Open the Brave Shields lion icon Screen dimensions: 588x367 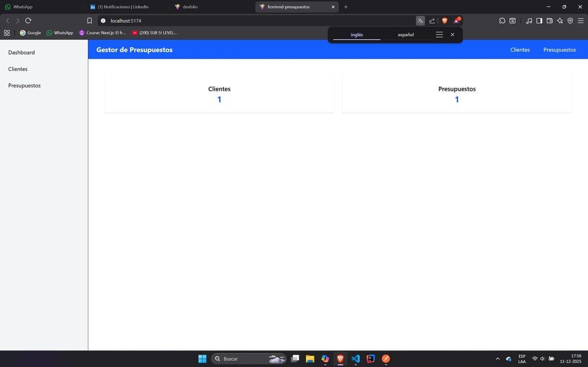pyautogui.click(x=444, y=21)
